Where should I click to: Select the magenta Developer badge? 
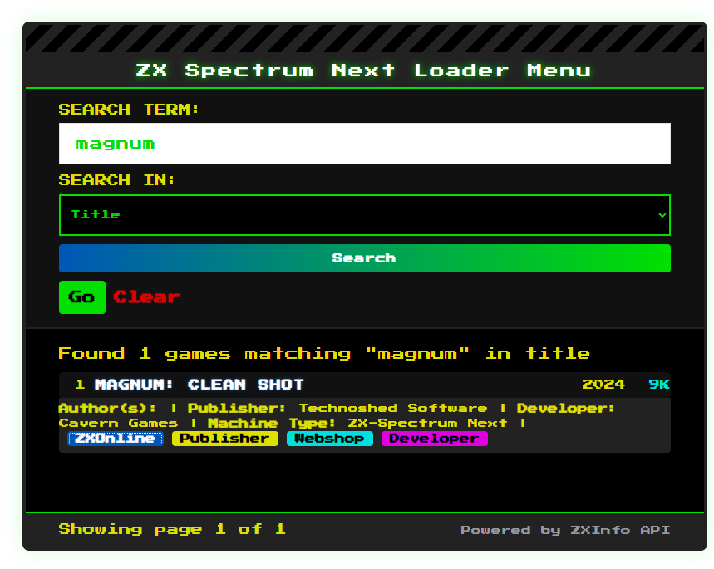point(434,439)
